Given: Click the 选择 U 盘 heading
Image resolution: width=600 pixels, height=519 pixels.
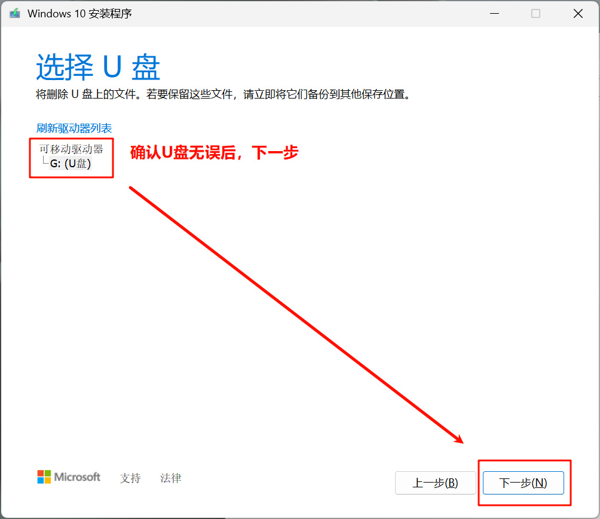Looking at the screenshot, I should [x=98, y=67].
